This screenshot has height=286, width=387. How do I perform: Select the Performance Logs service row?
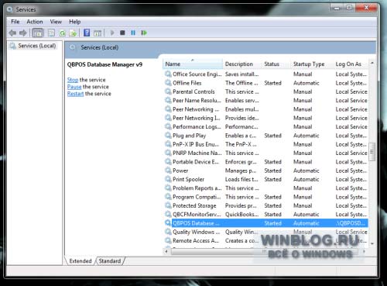[265, 126]
